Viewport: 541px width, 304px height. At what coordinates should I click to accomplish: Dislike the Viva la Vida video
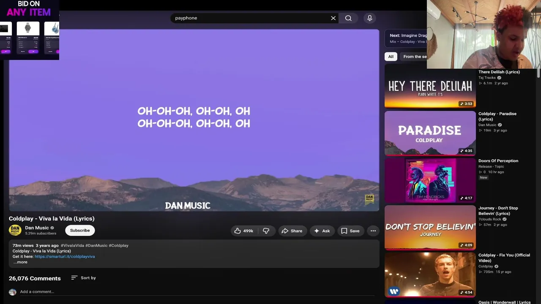tap(266, 231)
